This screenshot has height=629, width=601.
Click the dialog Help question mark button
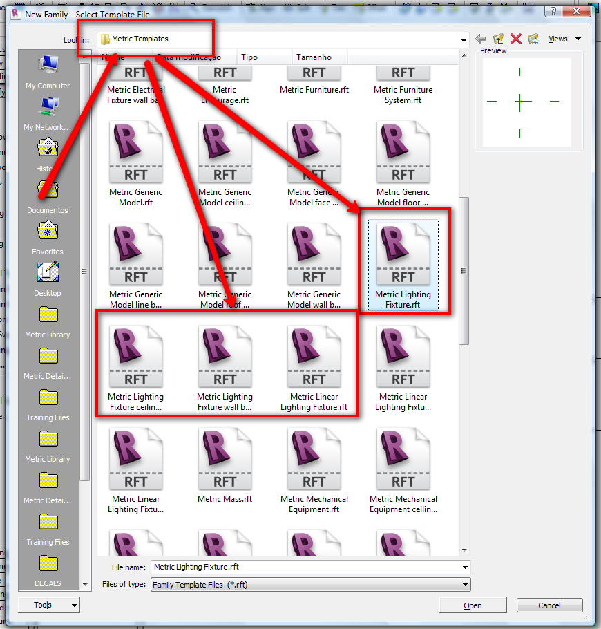coord(553,11)
